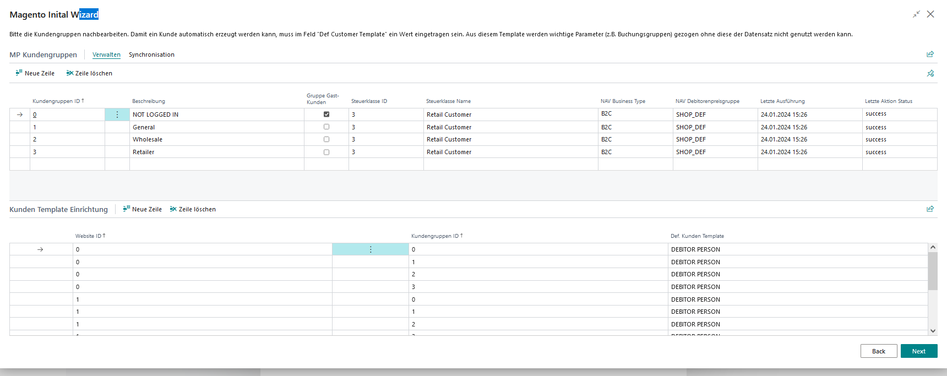Viewport: 947px width, 376px height.
Task: Click Beschreibung column header
Action: (149, 101)
